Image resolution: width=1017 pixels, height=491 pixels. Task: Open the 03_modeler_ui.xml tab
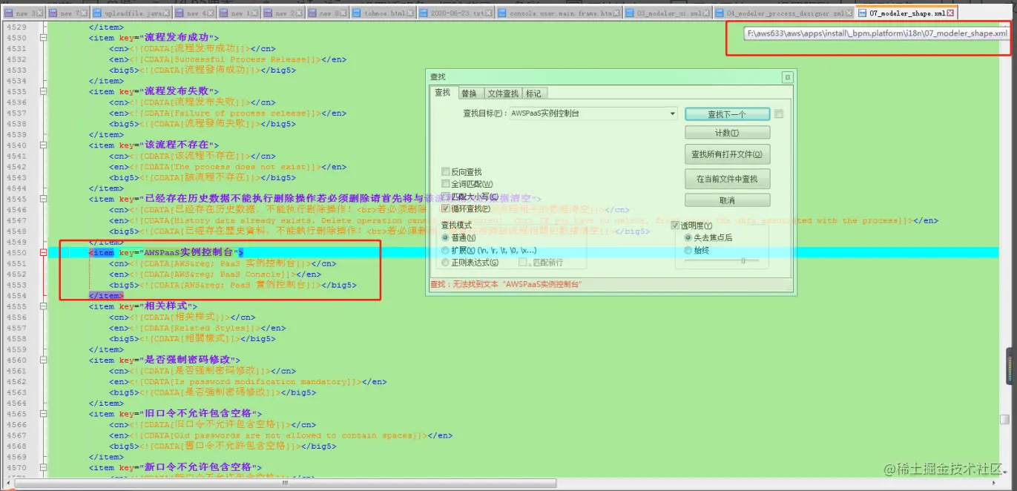[669, 13]
